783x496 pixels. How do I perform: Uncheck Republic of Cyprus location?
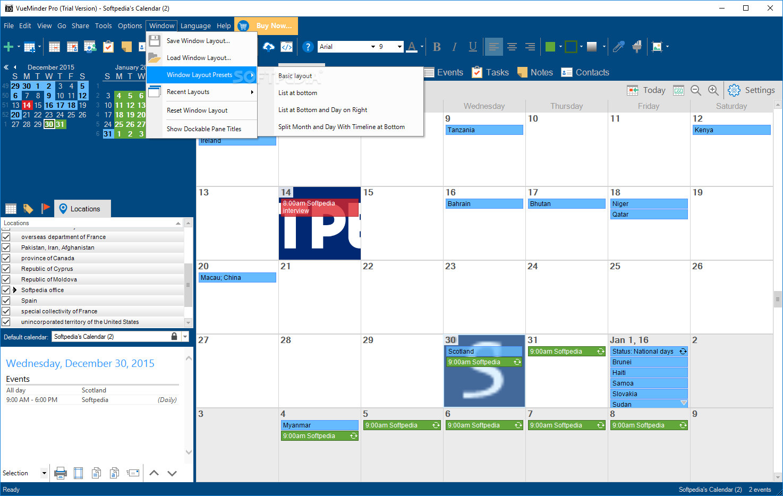(x=6, y=269)
